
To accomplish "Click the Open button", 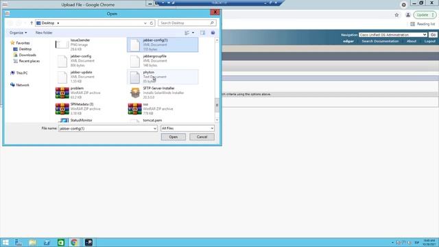I will point(174,137).
